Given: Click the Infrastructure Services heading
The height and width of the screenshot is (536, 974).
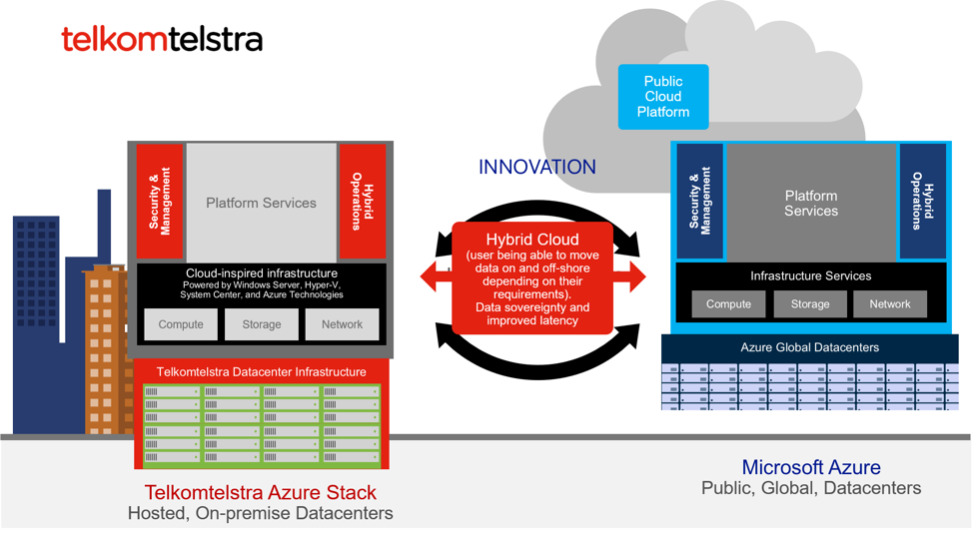Looking at the screenshot, I should pos(810,275).
